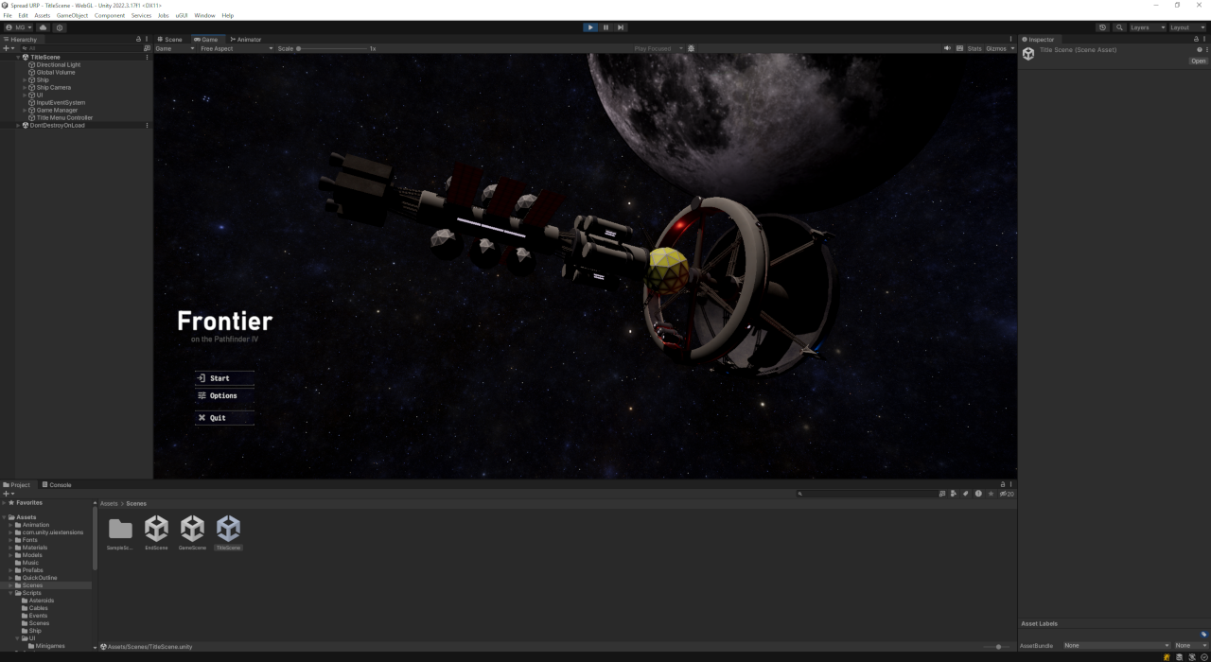
Task: Expand the UI object in Hierarchy
Action: (x=26, y=95)
